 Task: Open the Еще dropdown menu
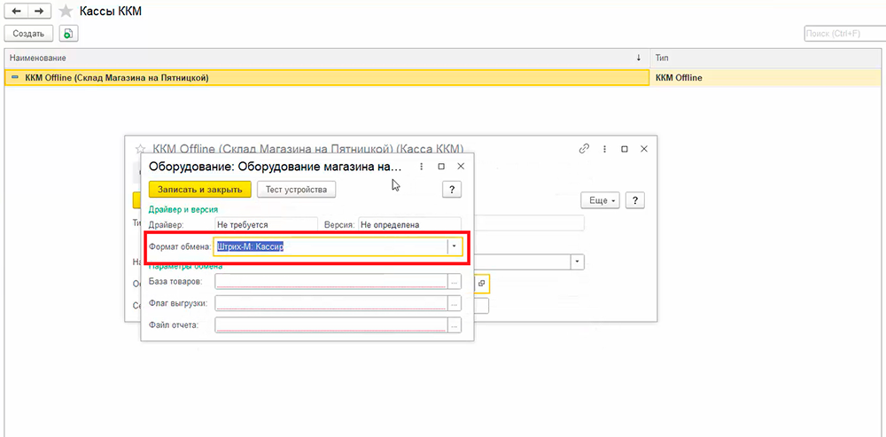pyautogui.click(x=600, y=200)
